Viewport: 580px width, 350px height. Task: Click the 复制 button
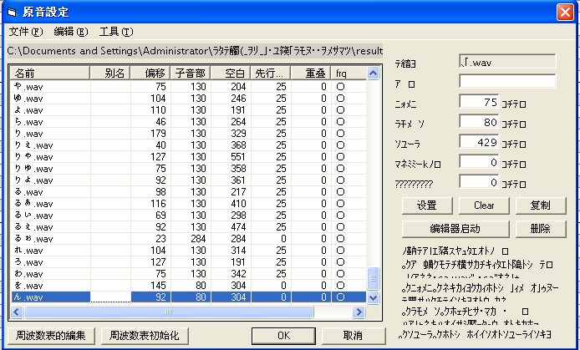pyautogui.click(x=541, y=205)
